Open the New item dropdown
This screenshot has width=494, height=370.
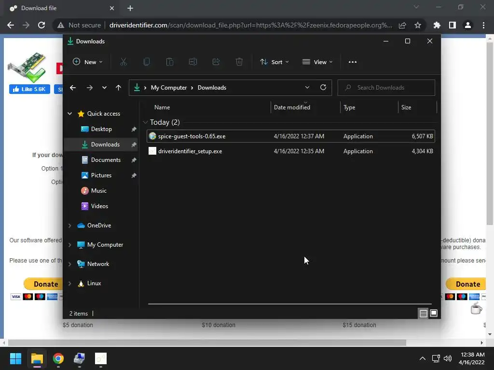pos(88,62)
